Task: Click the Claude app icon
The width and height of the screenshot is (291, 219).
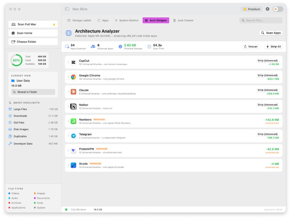Action: tap(74, 92)
